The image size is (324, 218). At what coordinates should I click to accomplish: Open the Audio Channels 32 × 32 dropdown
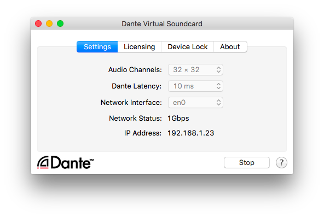coord(195,70)
